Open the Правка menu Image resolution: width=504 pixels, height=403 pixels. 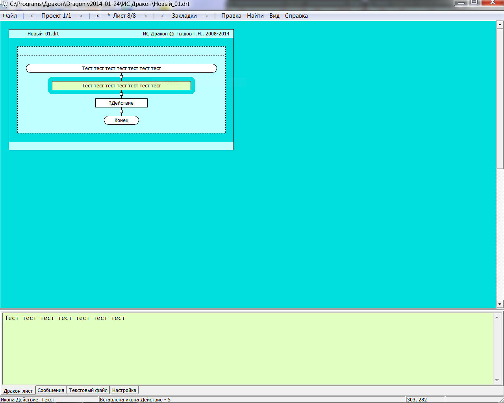[231, 16]
